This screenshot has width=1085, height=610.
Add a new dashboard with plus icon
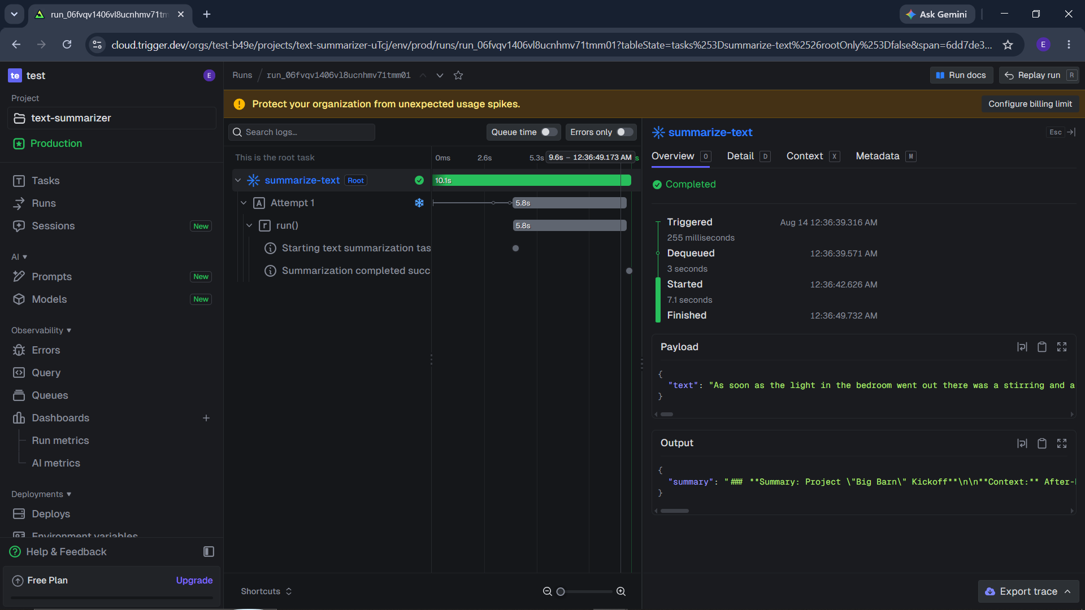point(206,418)
